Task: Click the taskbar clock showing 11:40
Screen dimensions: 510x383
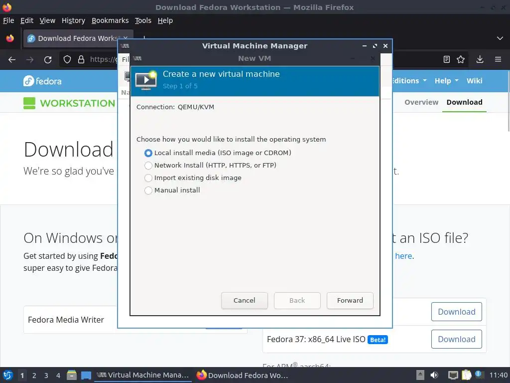Action: coord(498,375)
